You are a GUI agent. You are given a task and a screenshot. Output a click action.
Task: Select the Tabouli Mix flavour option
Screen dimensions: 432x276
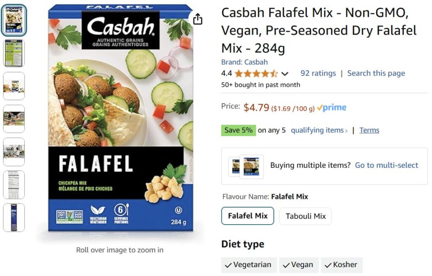coord(305,216)
